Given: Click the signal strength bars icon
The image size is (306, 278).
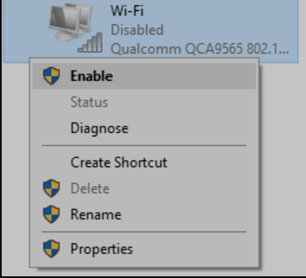Looking at the screenshot, I should [90, 43].
